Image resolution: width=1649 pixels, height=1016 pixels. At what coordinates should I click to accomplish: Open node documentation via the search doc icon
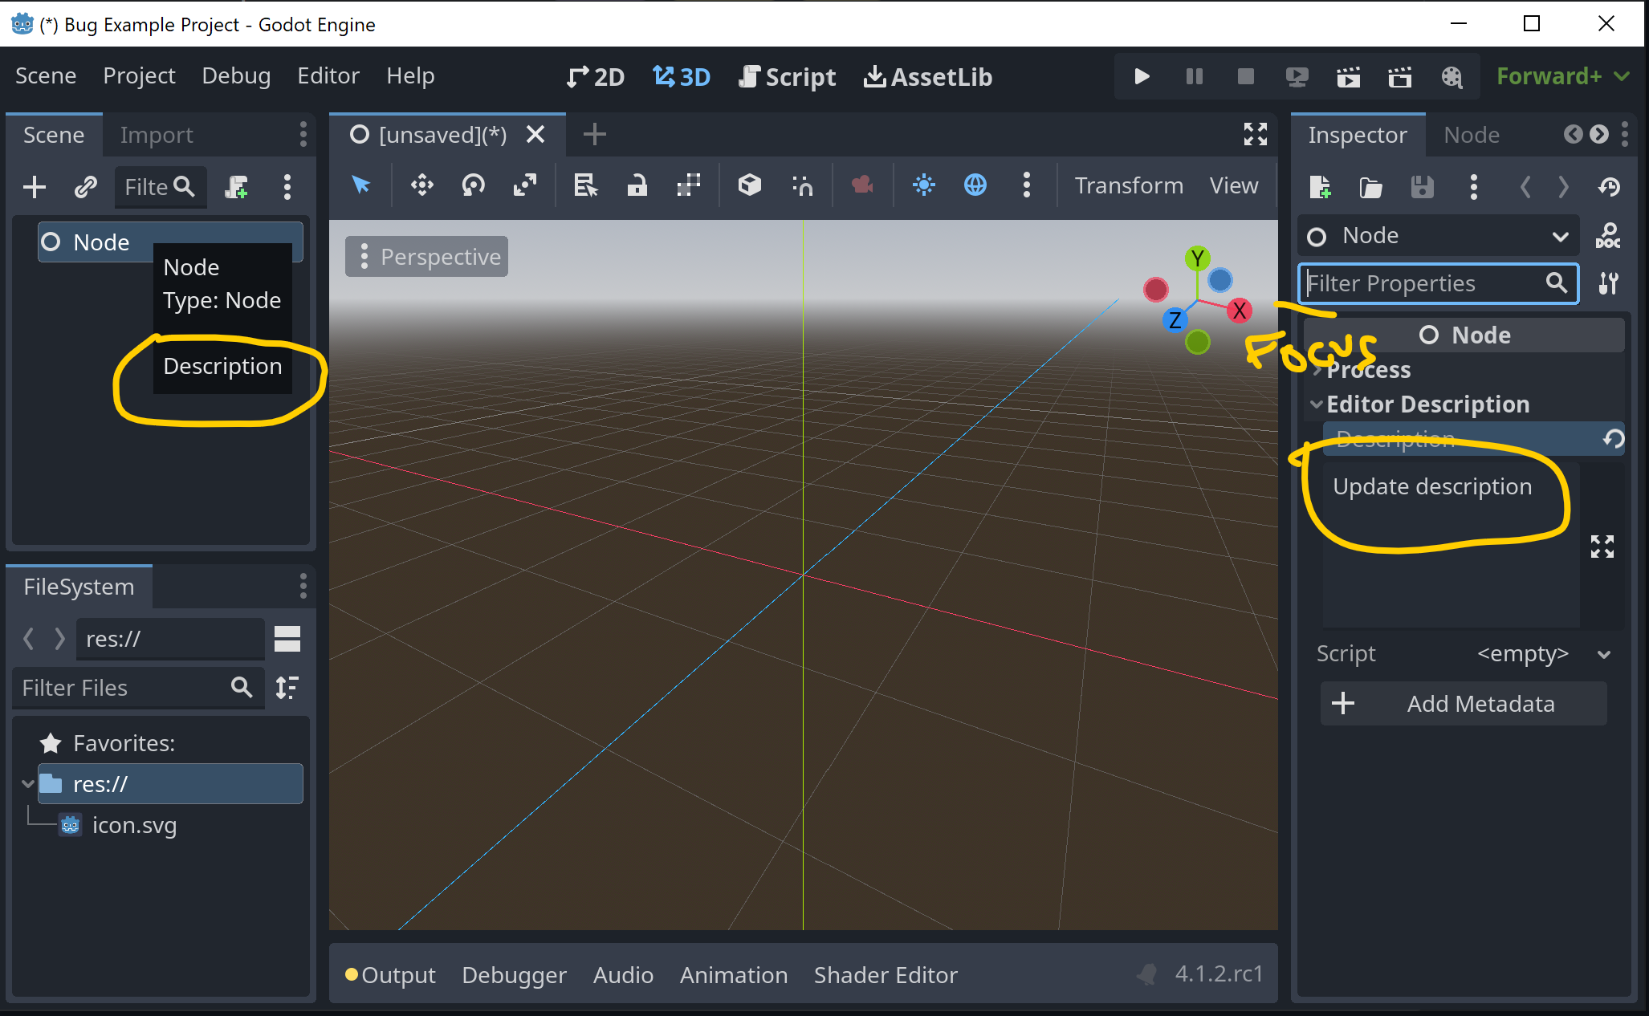pos(1610,235)
